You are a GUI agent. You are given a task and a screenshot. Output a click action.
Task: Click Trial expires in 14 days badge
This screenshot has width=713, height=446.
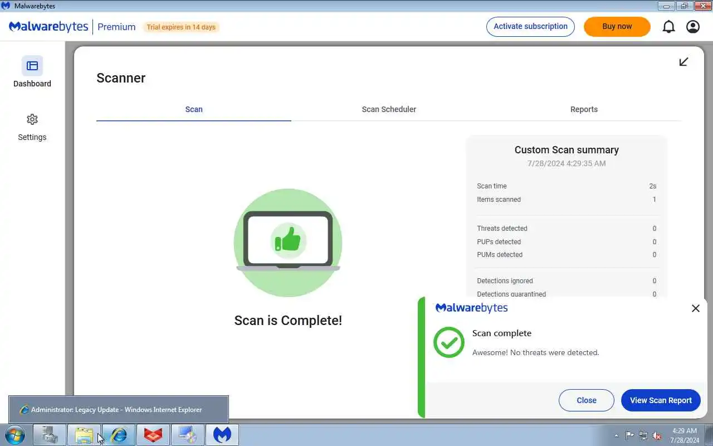tap(181, 27)
